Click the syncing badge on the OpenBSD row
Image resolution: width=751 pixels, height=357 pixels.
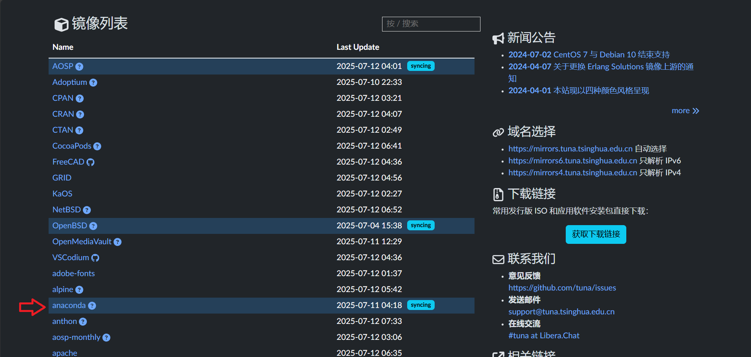pyautogui.click(x=421, y=226)
